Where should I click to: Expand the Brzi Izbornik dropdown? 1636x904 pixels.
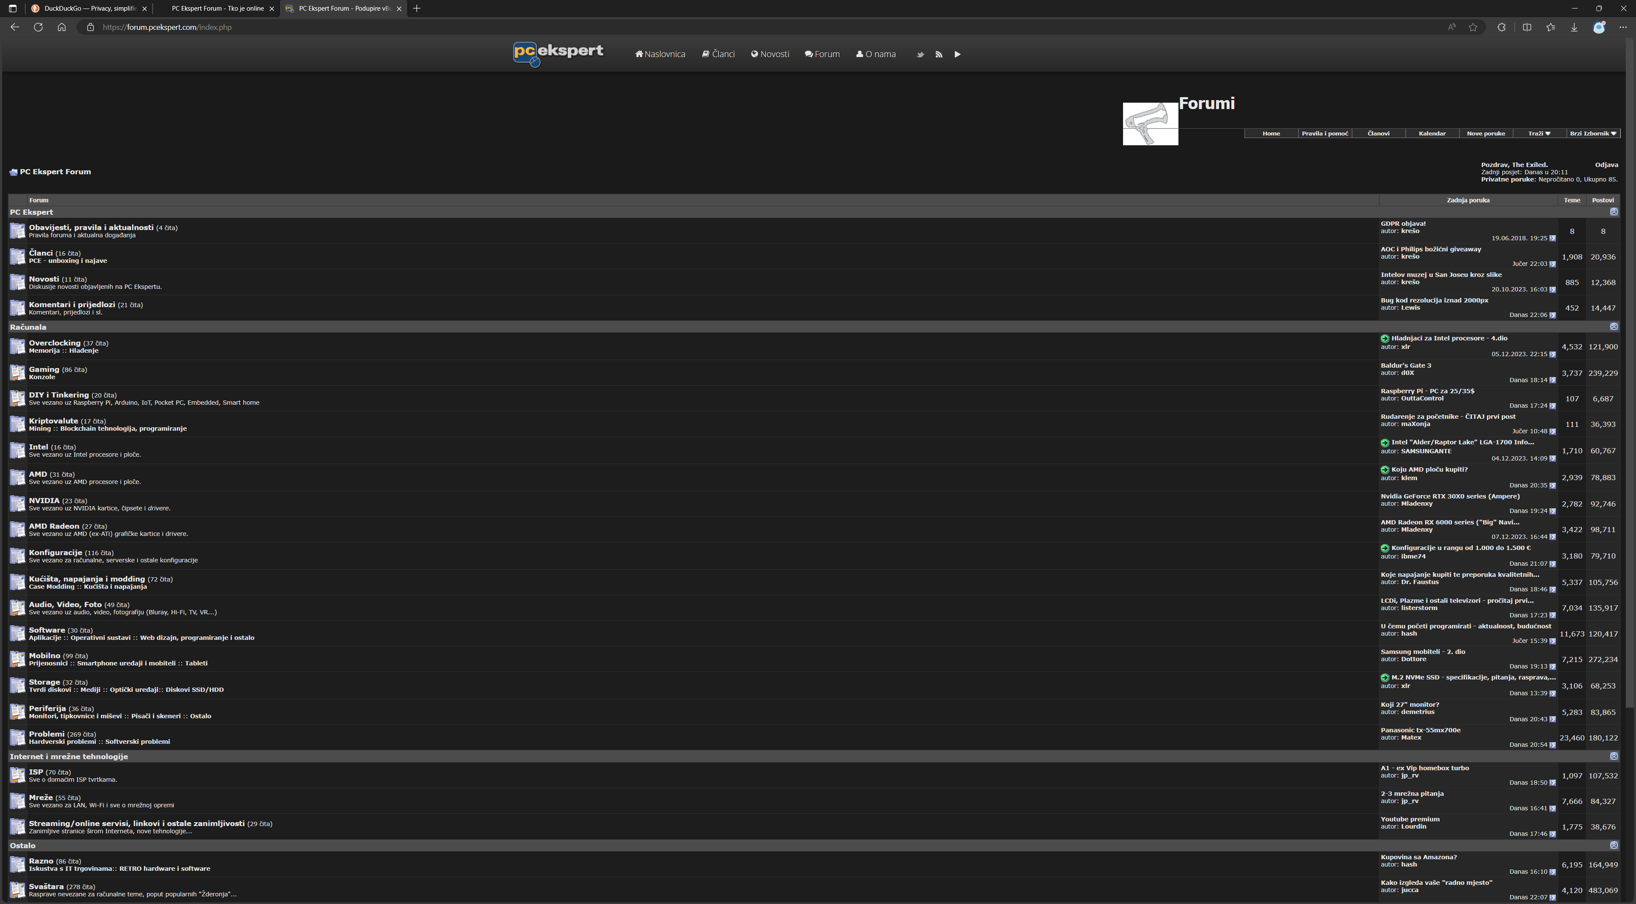tap(1593, 133)
